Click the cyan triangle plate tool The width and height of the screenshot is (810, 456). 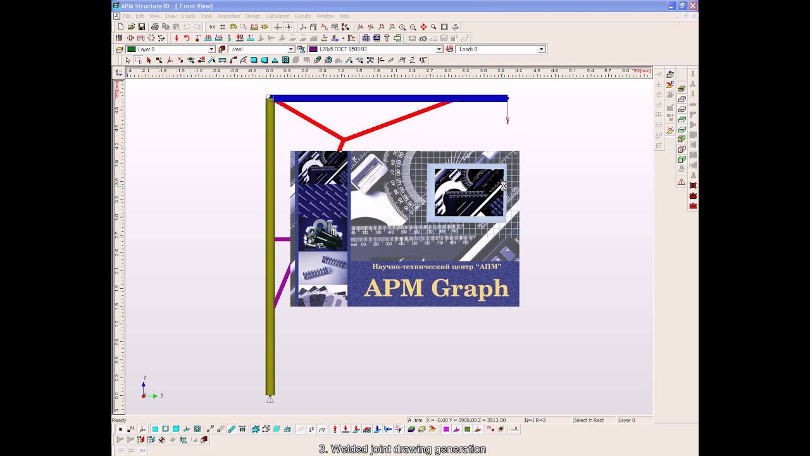point(275,60)
